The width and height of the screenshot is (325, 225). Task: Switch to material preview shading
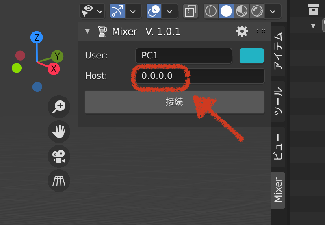coord(242,11)
